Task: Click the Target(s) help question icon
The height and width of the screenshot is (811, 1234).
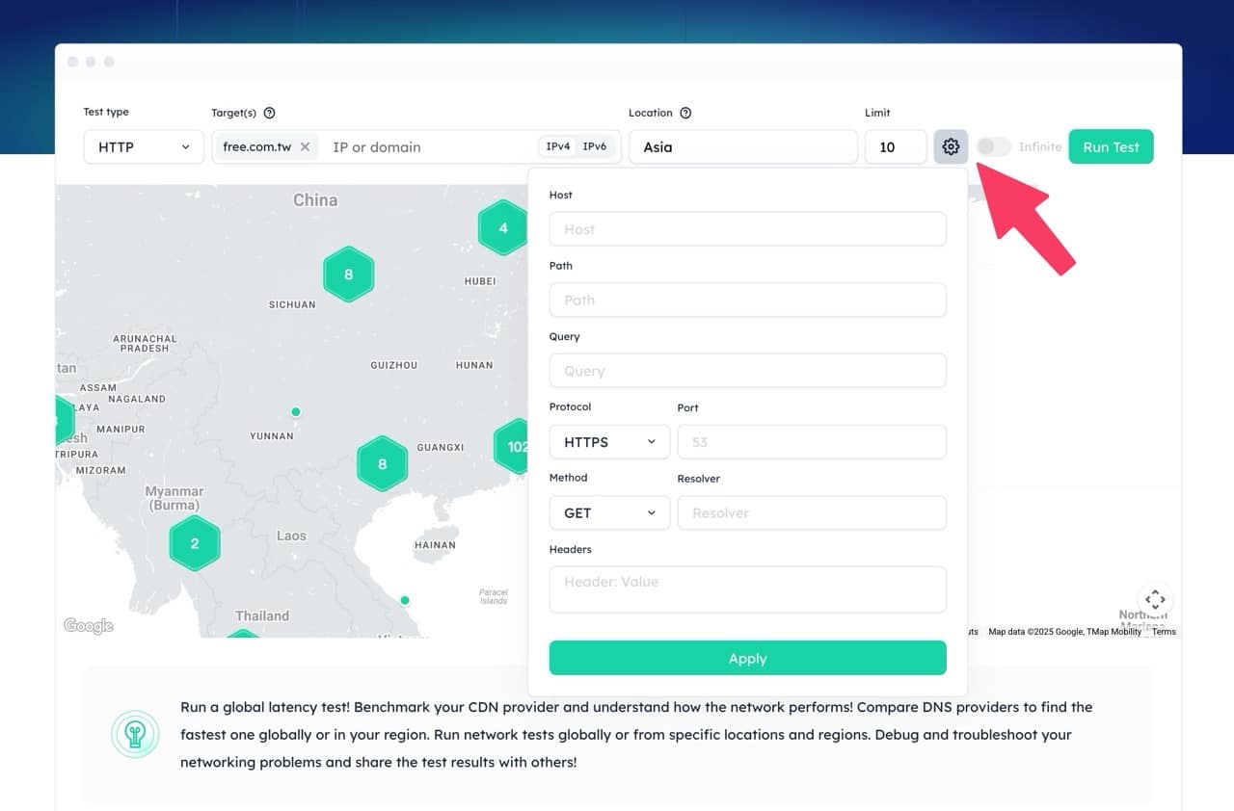Action: pyautogui.click(x=270, y=113)
